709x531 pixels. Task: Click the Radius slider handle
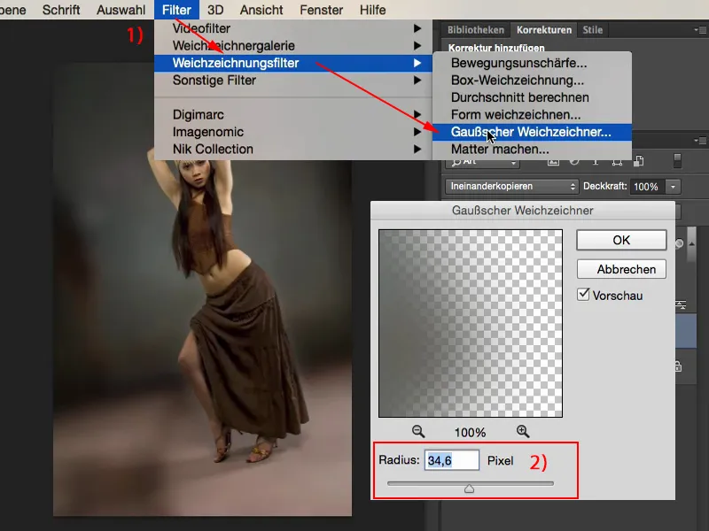point(470,489)
